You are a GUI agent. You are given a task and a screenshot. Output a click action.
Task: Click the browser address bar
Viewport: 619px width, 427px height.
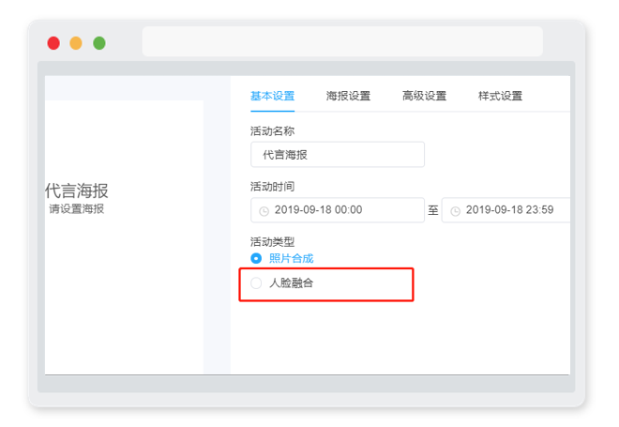tap(342, 41)
